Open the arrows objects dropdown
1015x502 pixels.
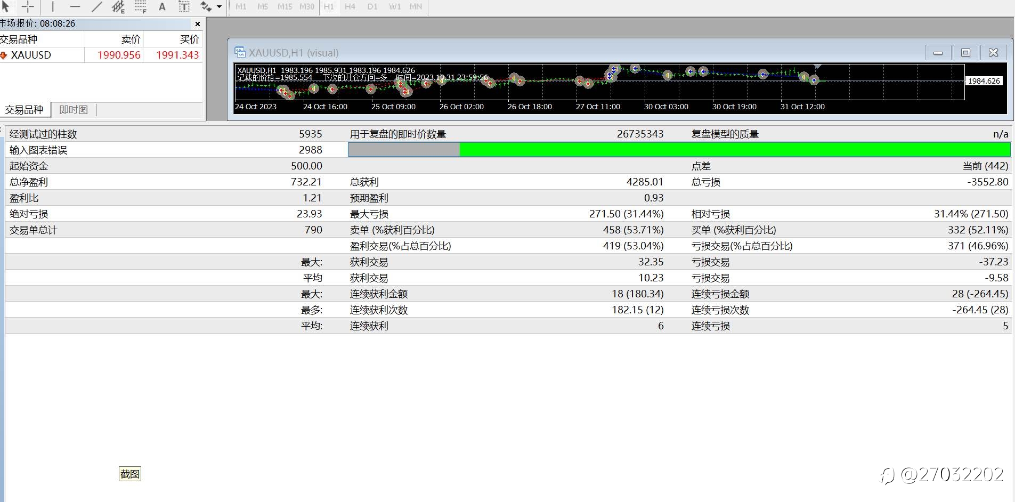click(219, 7)
